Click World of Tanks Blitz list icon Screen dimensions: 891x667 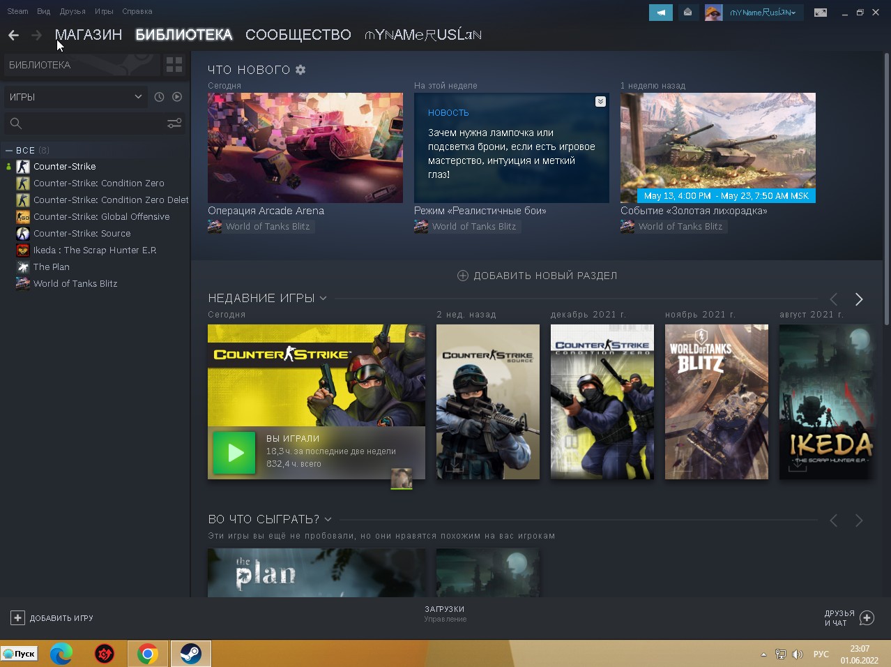click(23, 284)
